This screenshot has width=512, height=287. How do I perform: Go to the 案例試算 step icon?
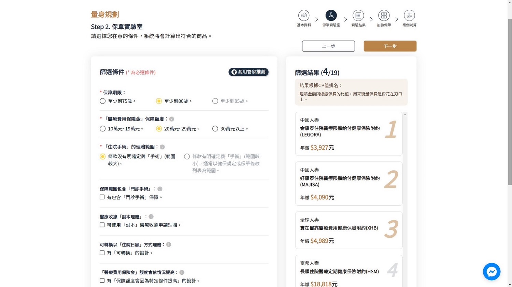click(409, 16)
